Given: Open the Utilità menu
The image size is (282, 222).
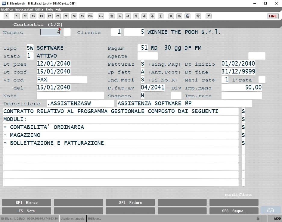Looking at the screenshot, I should pyautogui.click(x=39, y=10).
